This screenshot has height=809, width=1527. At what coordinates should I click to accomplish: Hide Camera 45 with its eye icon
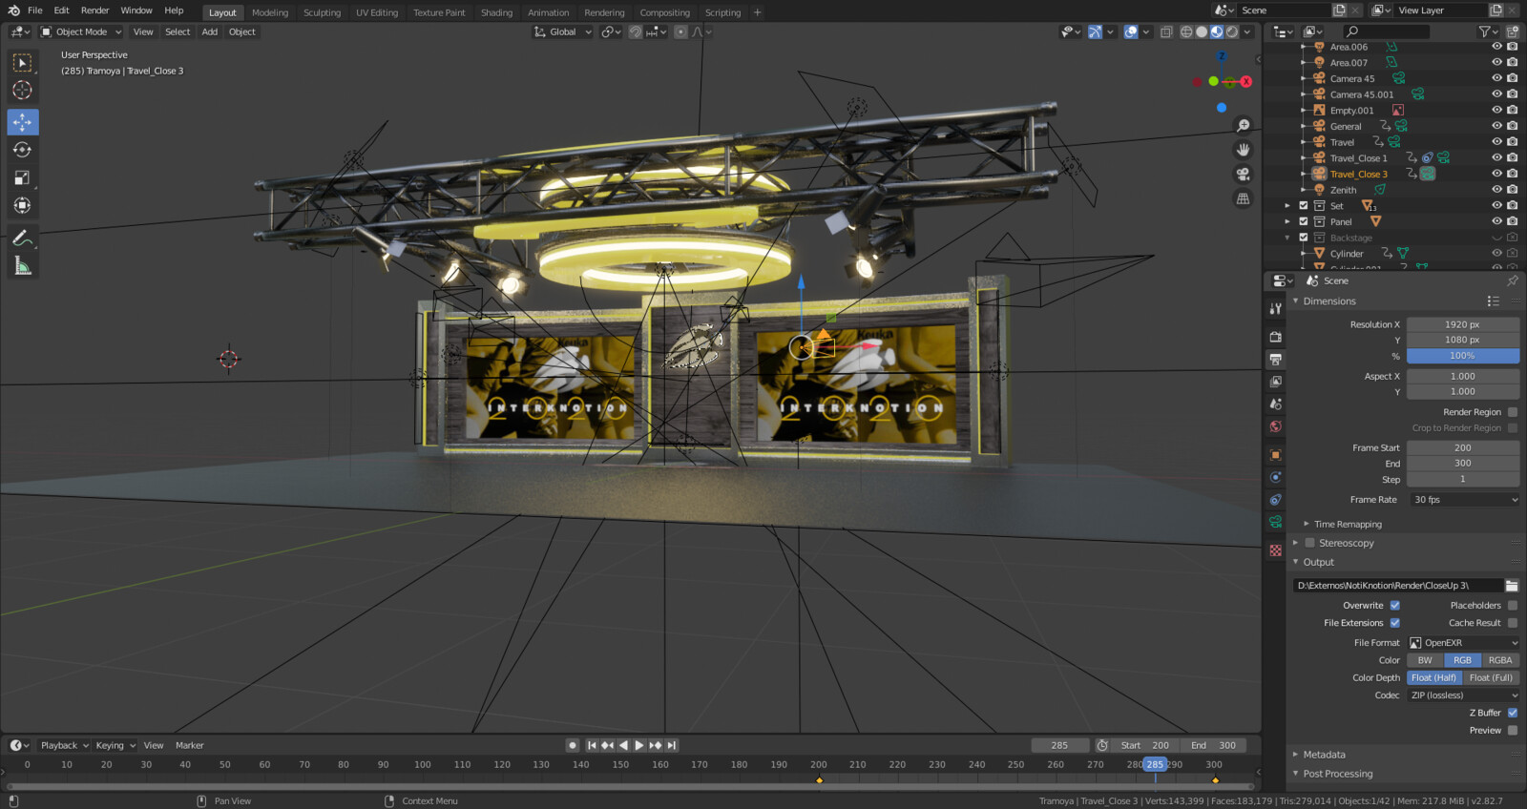(x=1496, y=78)
